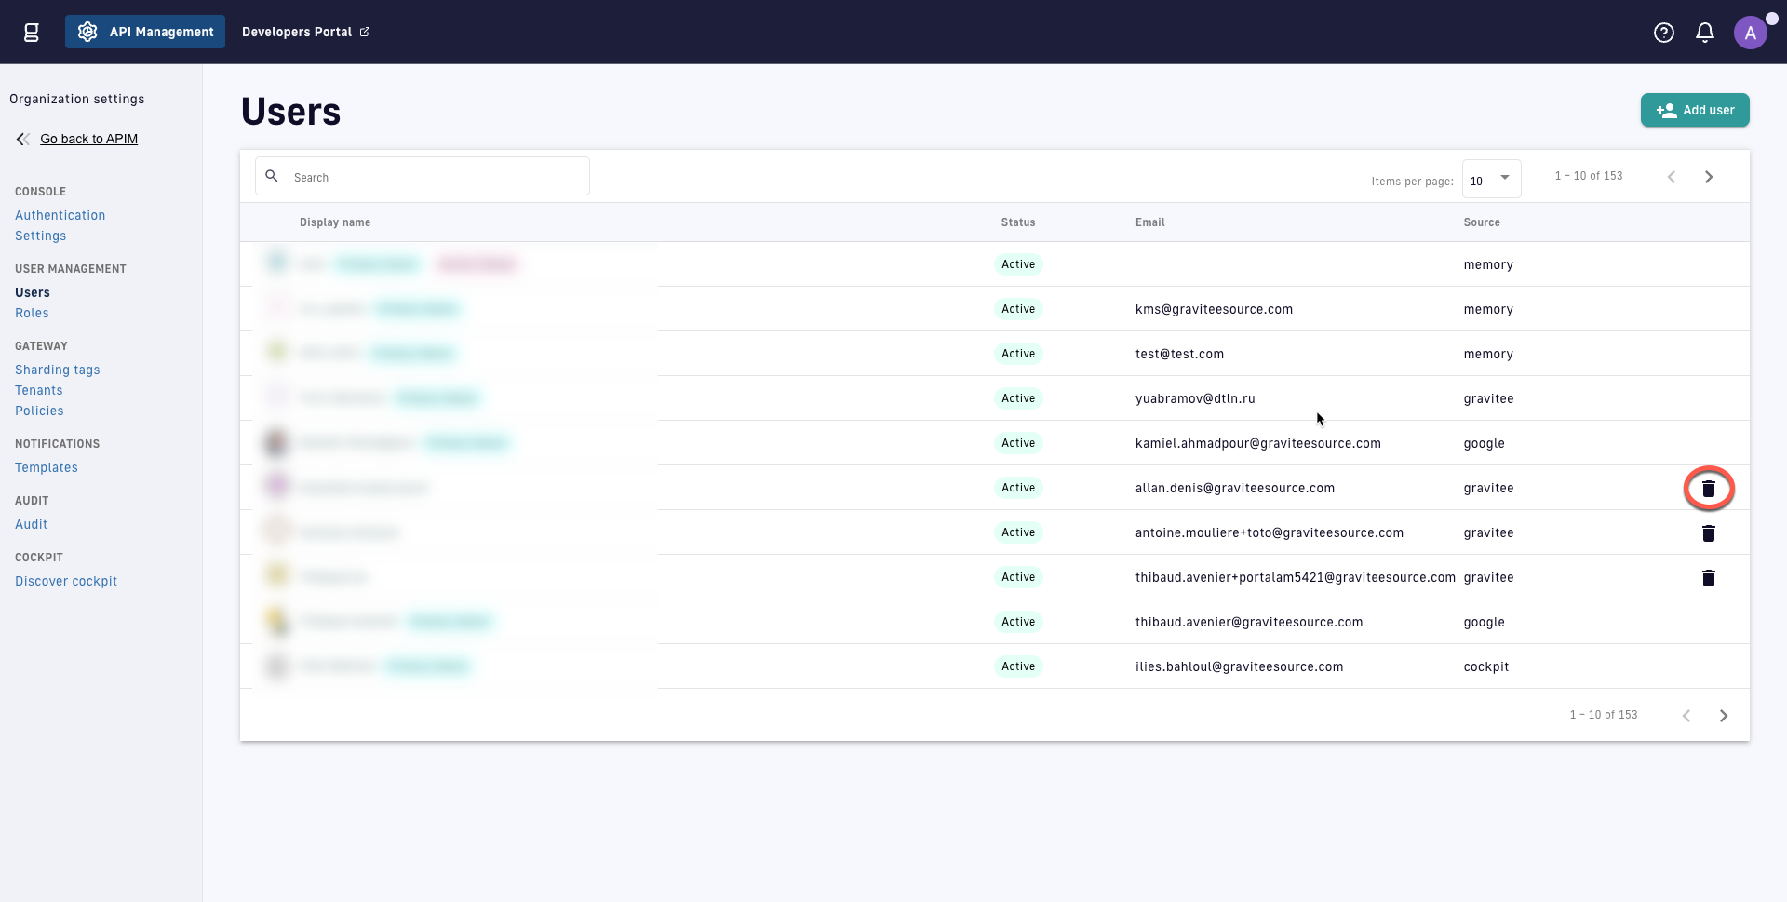Navigate to Sharding tags
The width and height of the screenshot is (1787, 902).
coord(57,370)
